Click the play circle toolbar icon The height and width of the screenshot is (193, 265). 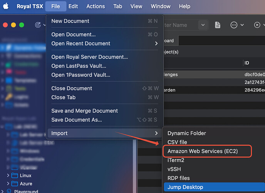click(x=257, y=25)
